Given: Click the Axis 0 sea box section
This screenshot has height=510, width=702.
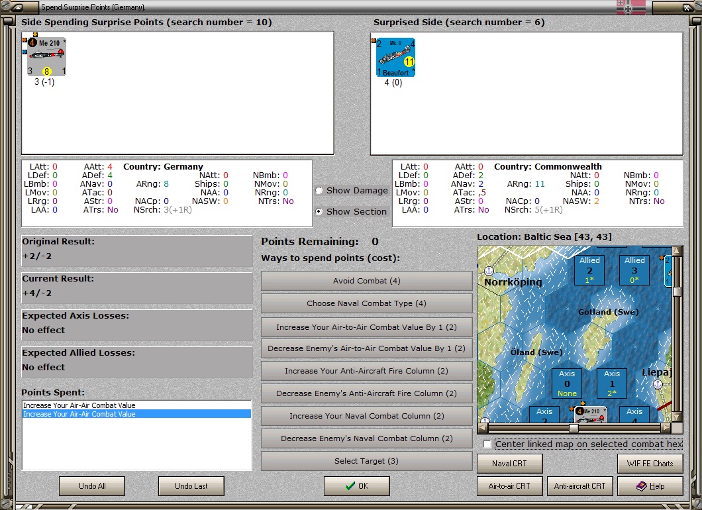Looking at the screenshot, I should tap(567, 383).
